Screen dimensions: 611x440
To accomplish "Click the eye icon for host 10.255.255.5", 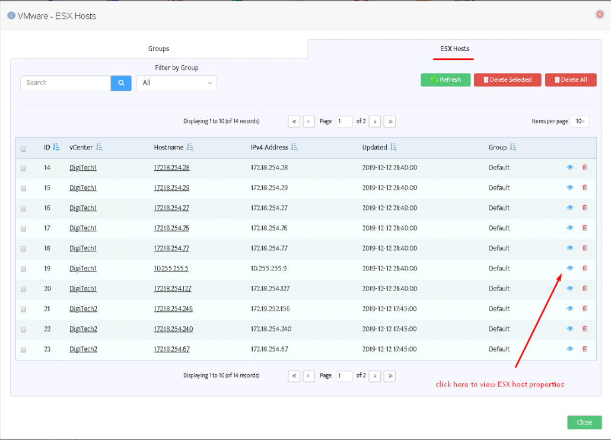I will [x=570, y=268].
